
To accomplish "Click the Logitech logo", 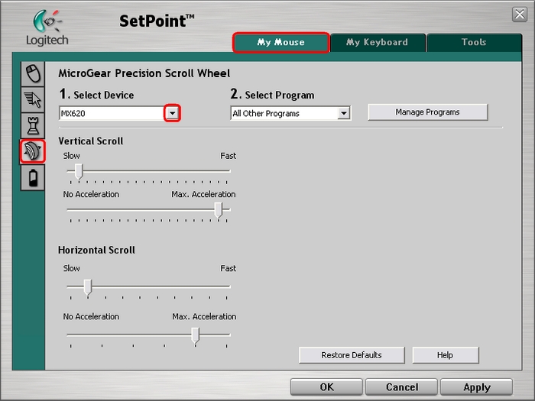I will tap(47, 28).
